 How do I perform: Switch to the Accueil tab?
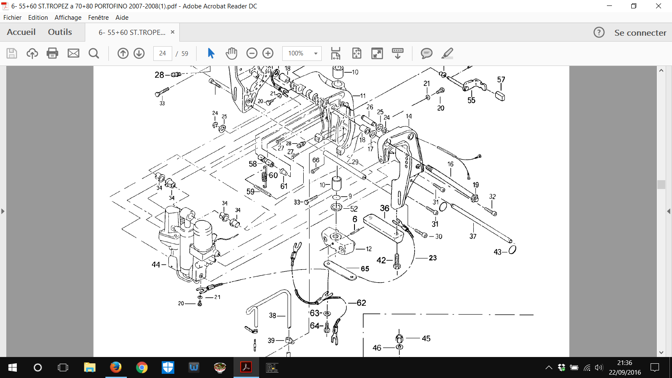(21, 32)
